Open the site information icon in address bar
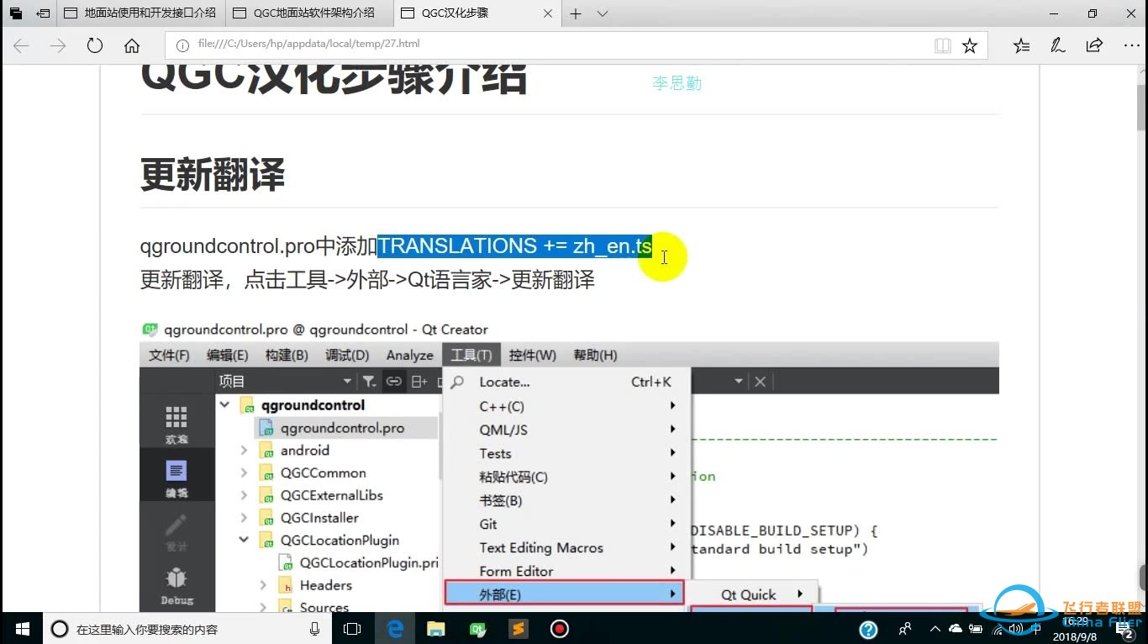Image resolution: width=1148 pixels, height=644 pixels. 182,45
